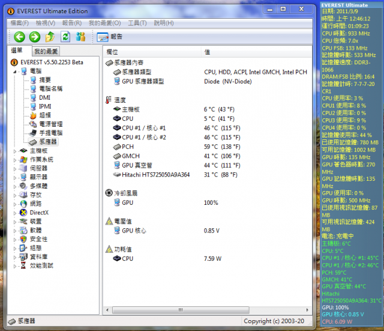This screenshot has width=384, height=331.
Task: Expand the 主機板 tree node
Action: point(14,151)
